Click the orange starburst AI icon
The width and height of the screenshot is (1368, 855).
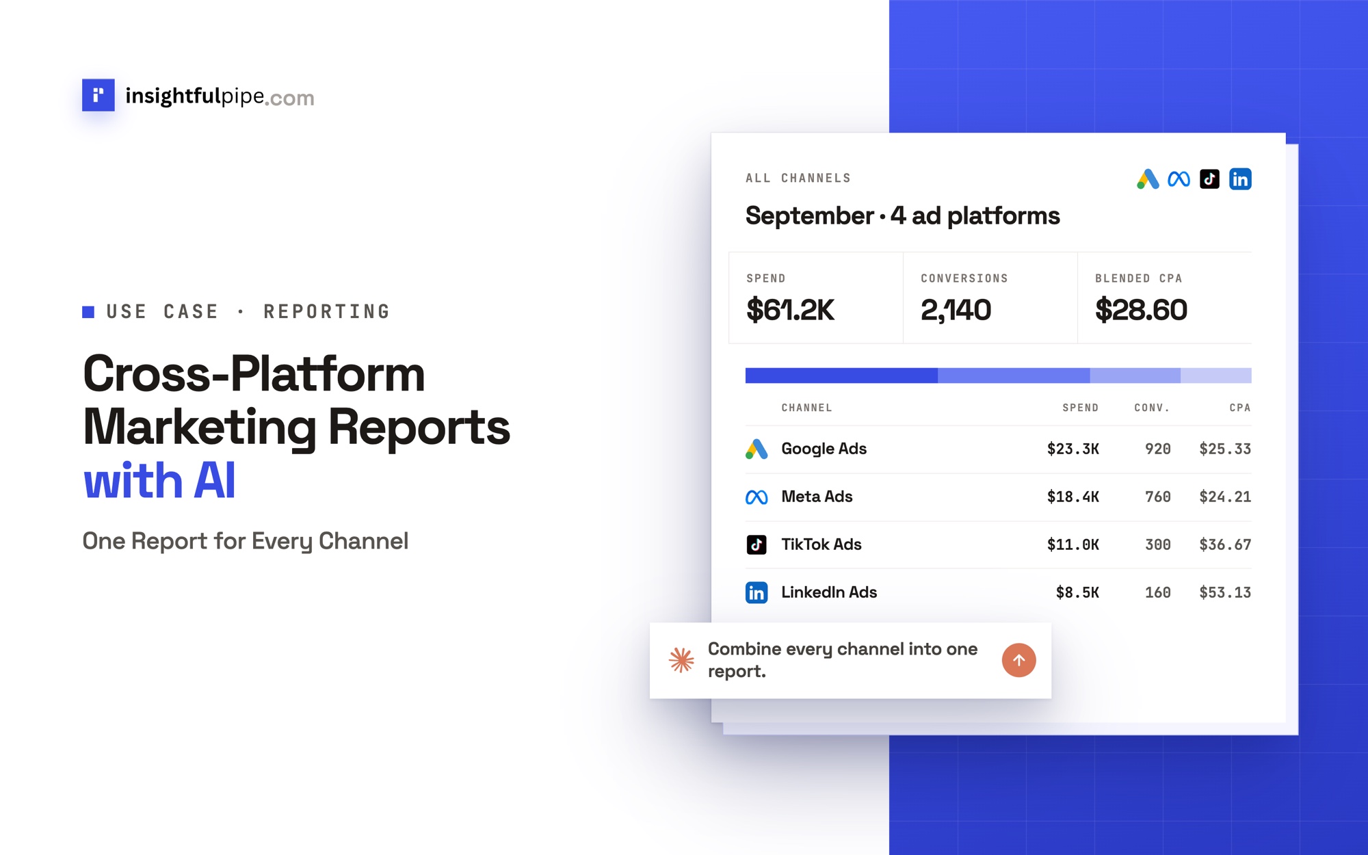[681, 660]
